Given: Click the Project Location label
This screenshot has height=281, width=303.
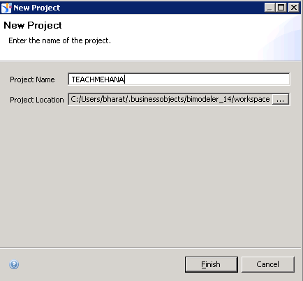Looking at the screenshot, I should [x=36, y=100].
